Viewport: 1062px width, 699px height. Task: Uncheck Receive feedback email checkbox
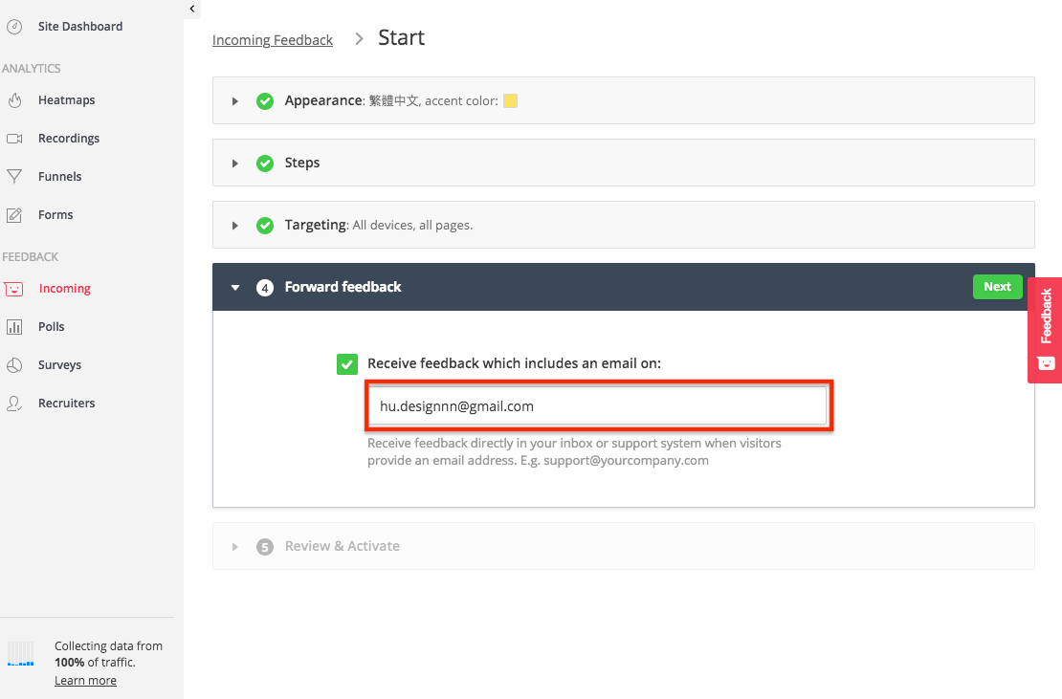click(347, 364)
